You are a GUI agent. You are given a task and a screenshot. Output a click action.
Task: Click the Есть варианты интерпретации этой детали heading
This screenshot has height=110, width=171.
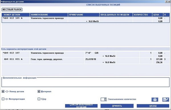pyautogui.click(x=24, y=49)
